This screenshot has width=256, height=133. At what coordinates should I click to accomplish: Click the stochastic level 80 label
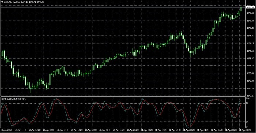pos(247,103)
